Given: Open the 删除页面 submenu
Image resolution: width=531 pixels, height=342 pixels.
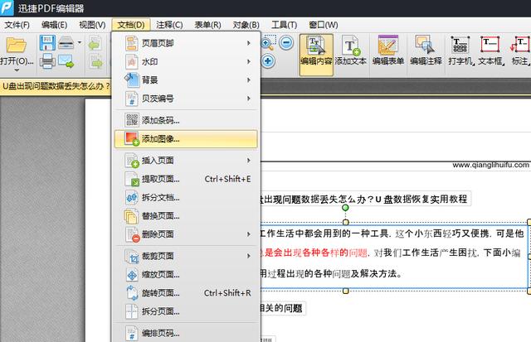Looking at the screenshot, I should pyautogui.click(x=186, y=234).
